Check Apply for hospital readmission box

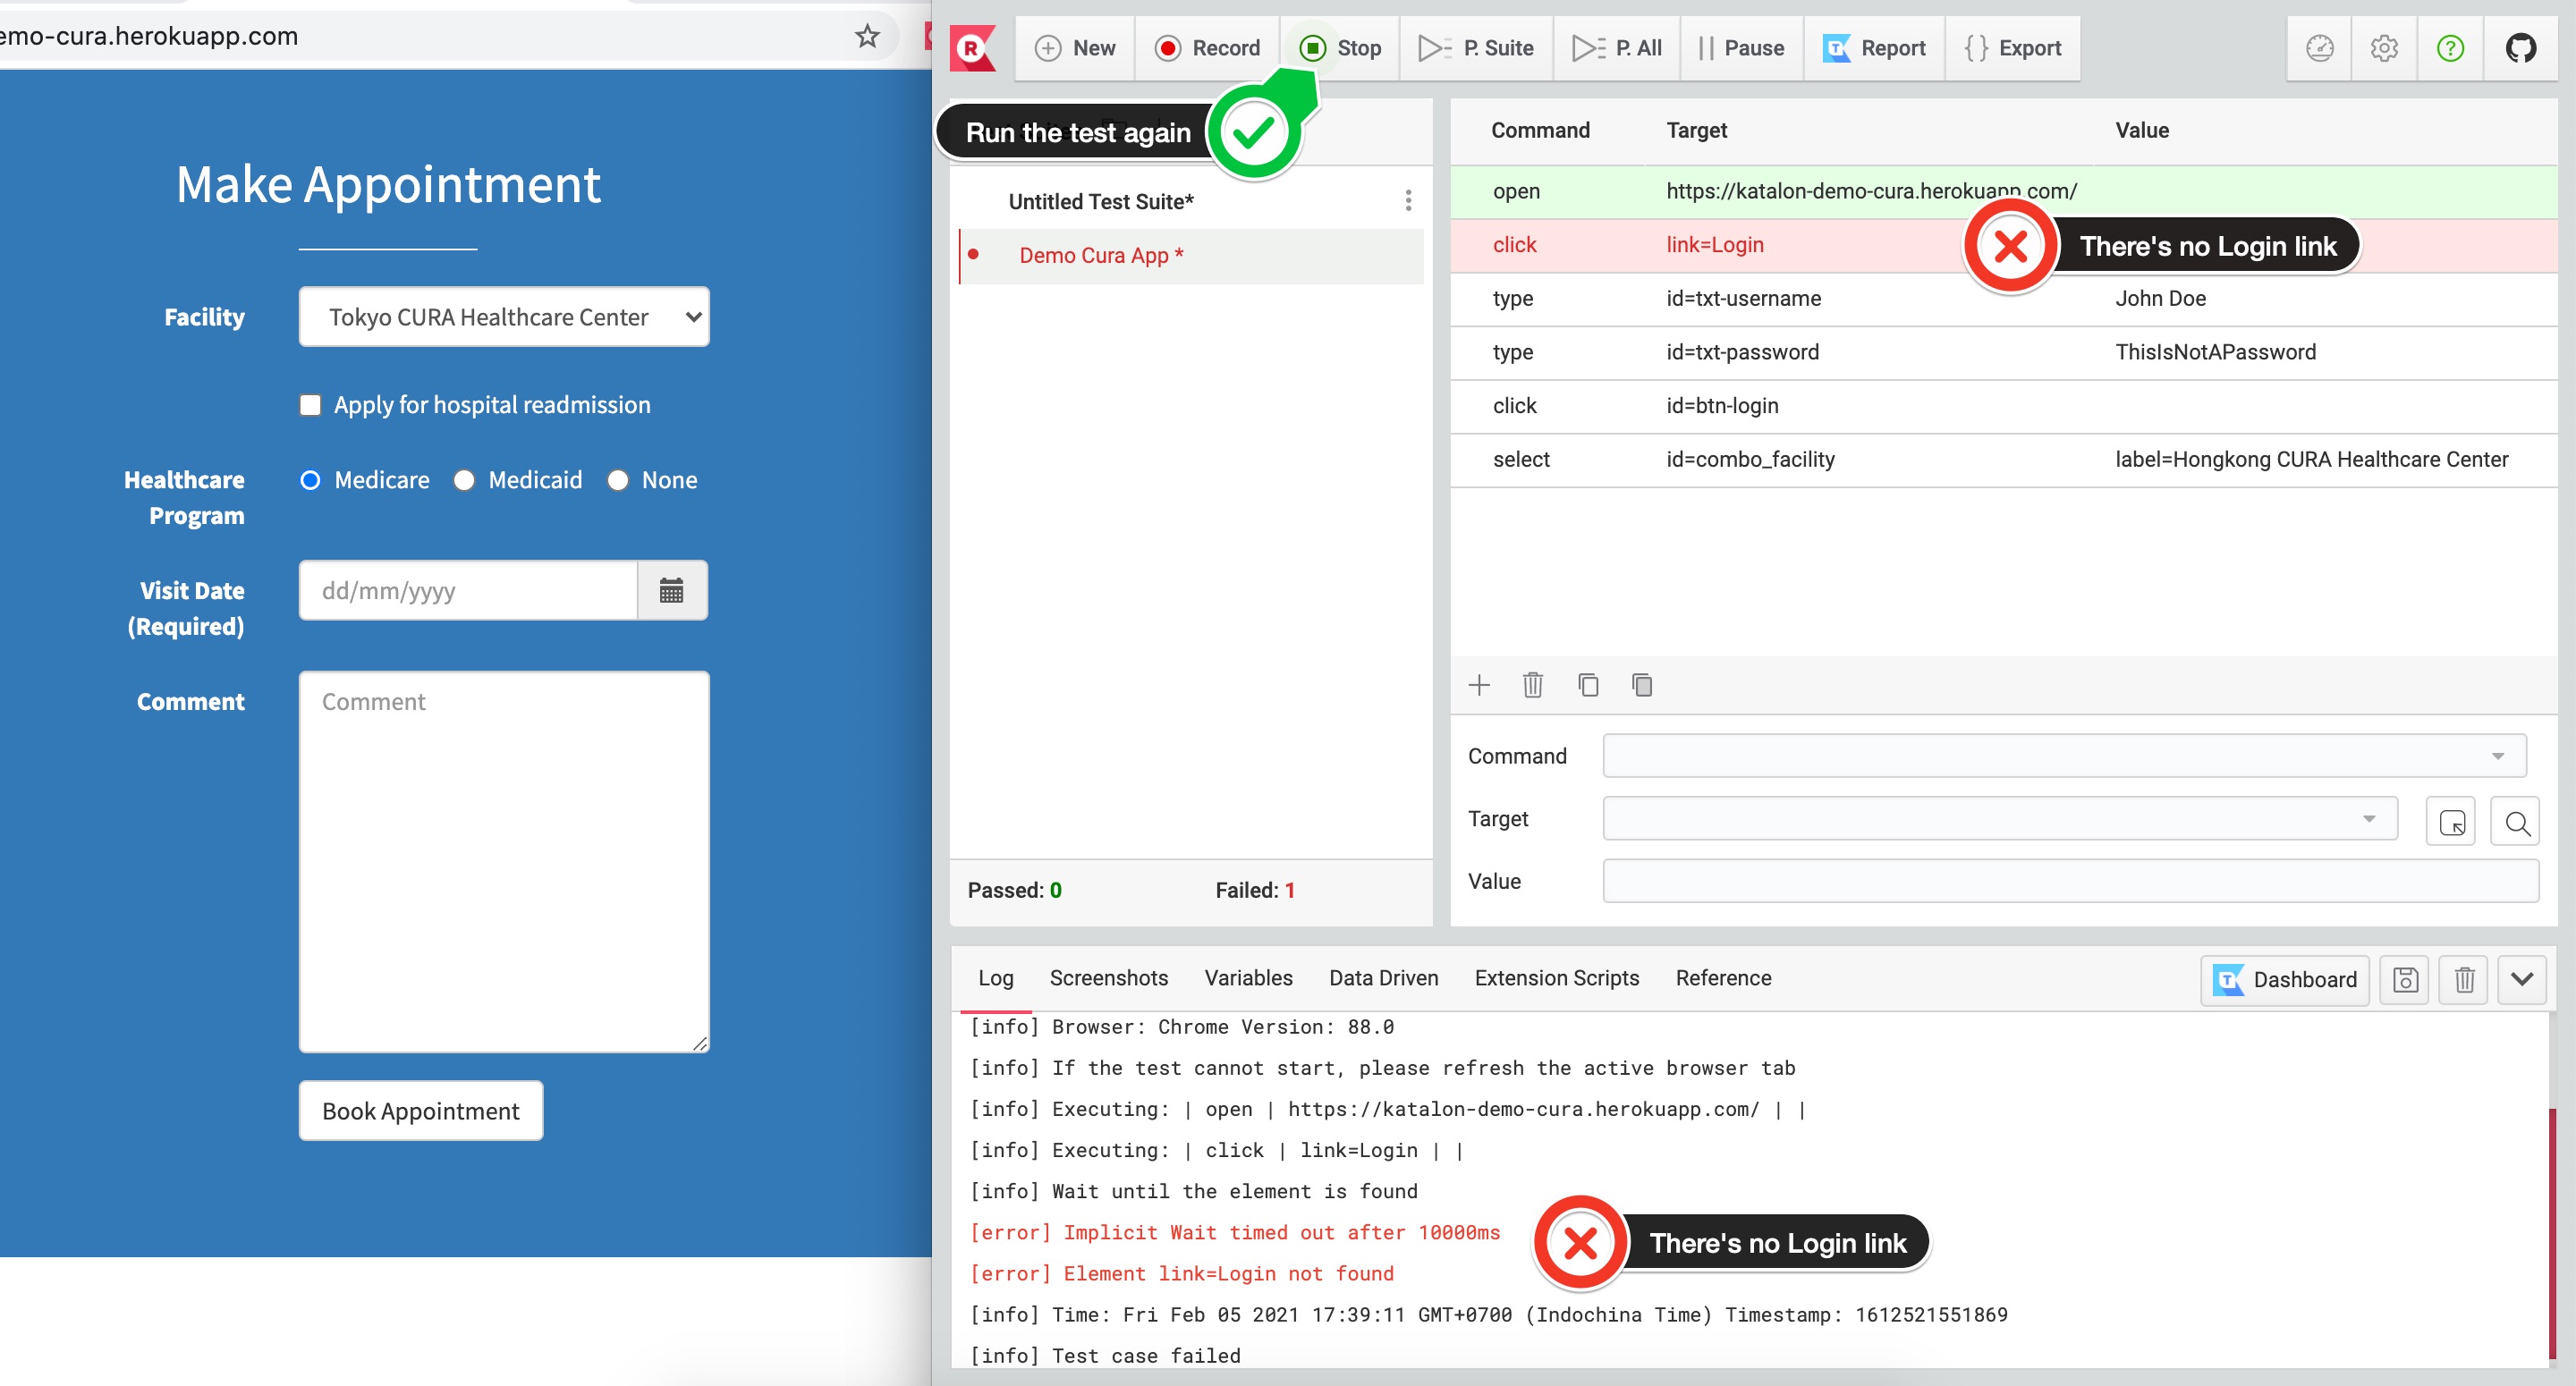[x=311, y=405]
